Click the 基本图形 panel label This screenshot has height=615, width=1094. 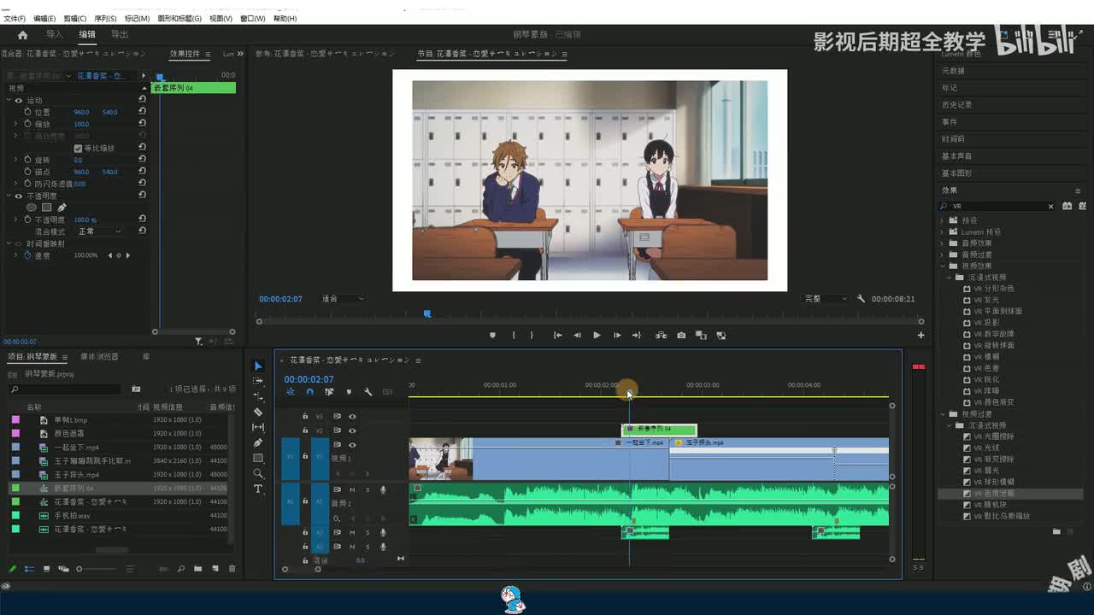click(956, 173)
